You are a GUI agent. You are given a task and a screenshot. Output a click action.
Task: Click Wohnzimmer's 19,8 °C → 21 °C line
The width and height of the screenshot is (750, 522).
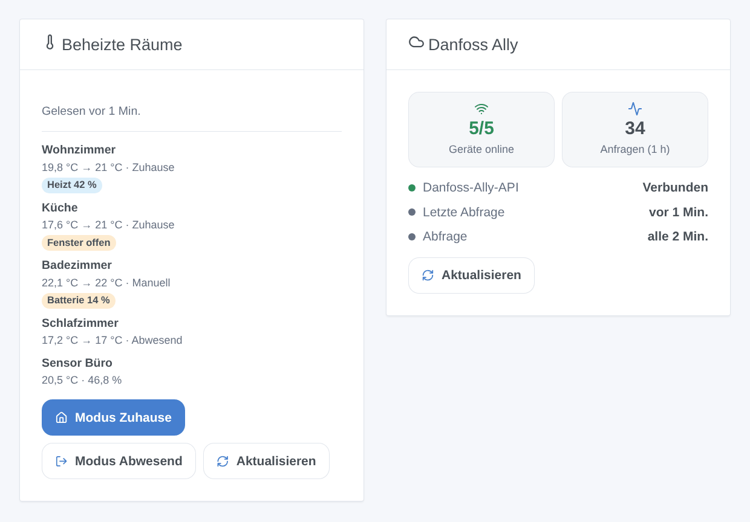(108, 167)
